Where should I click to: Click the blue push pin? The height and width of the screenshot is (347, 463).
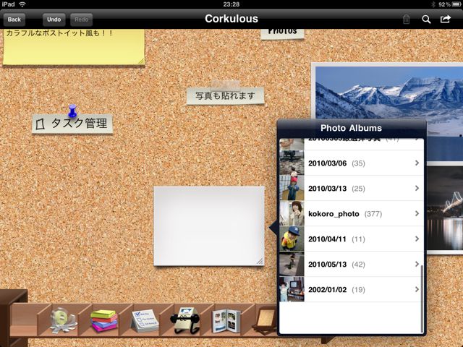pyautogui.click(x=72, y=111)
